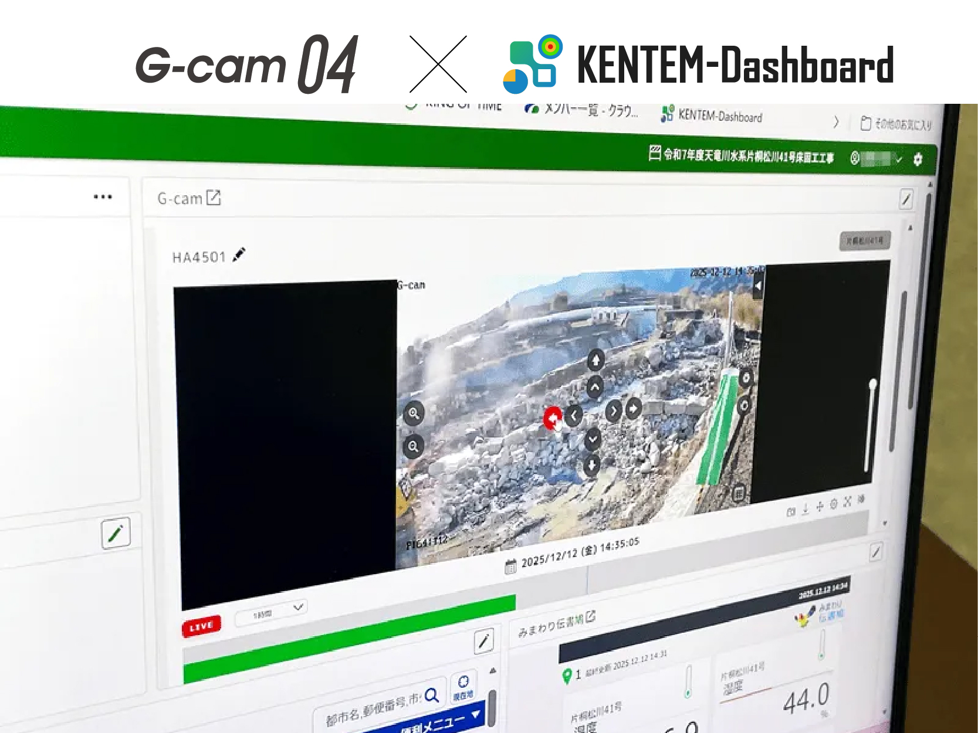This screenshot has width=978, height=733.
Task: Open G-cam external link in widget title
Action: [214, 198]
